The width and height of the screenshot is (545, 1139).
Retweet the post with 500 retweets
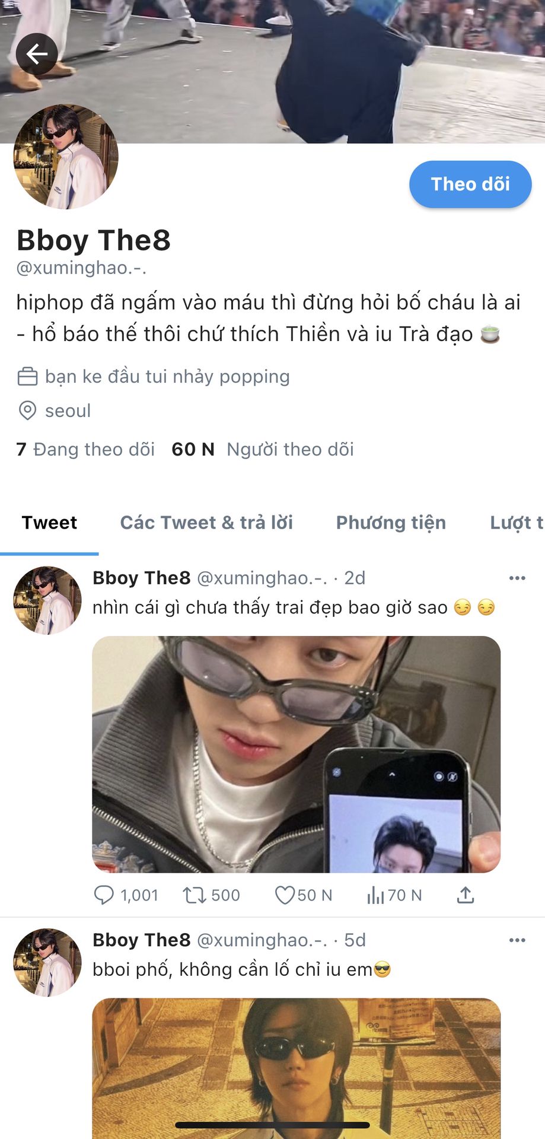(x=194, y=895)
